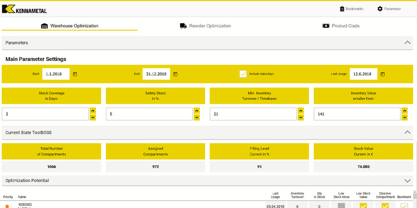Increase Safety Stock percentage
The height and width of the screenshot is (208, 417).
point(197,111)
